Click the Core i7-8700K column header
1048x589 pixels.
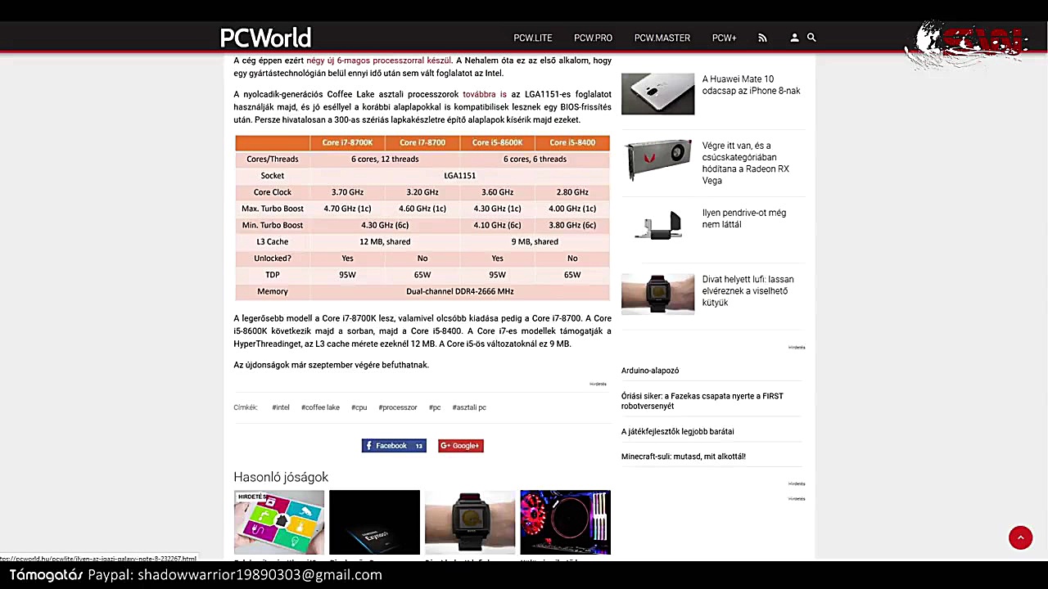click(x=347, y=142)
